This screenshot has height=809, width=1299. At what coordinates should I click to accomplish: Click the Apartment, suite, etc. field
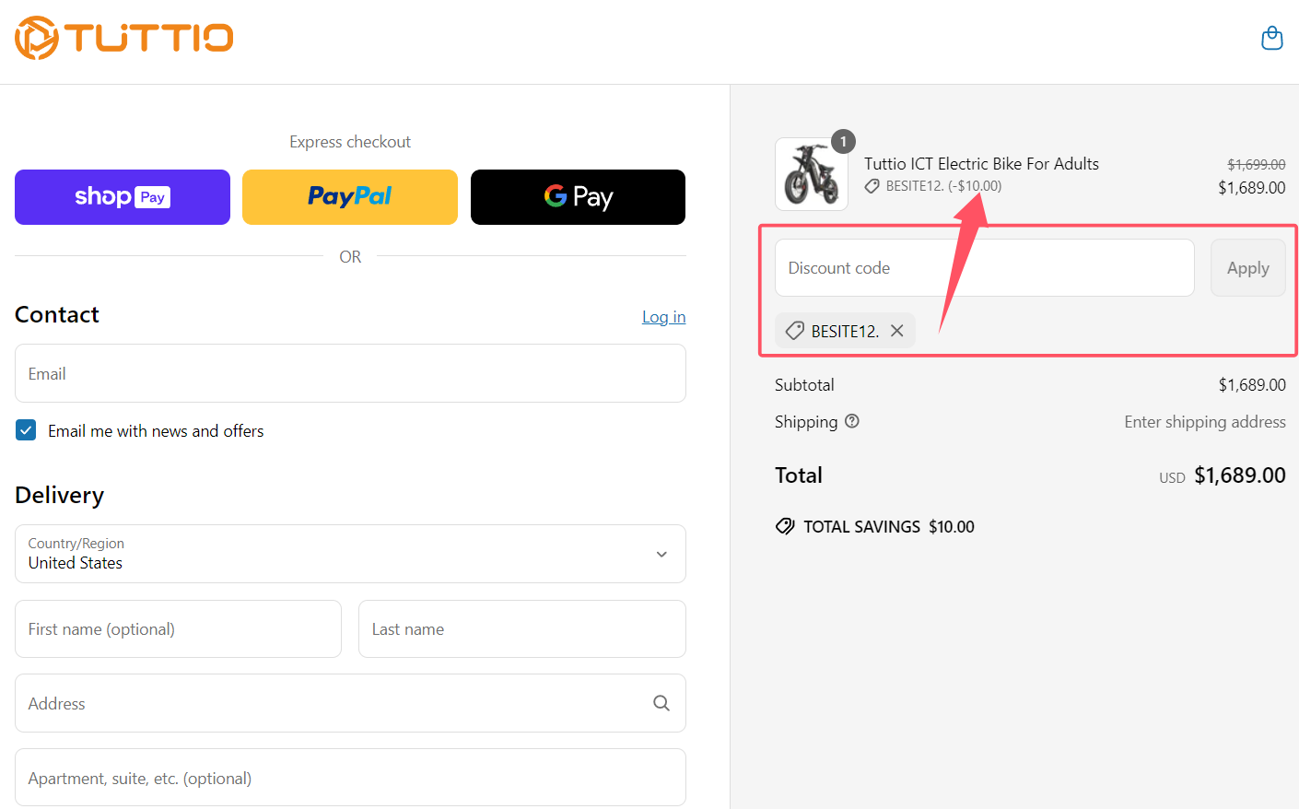tap(350, 778)
